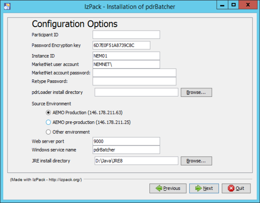Select AEMO pre-production environment option
Image resolution: width=260 pixels, height=203 pixels.
click(48, 122)
